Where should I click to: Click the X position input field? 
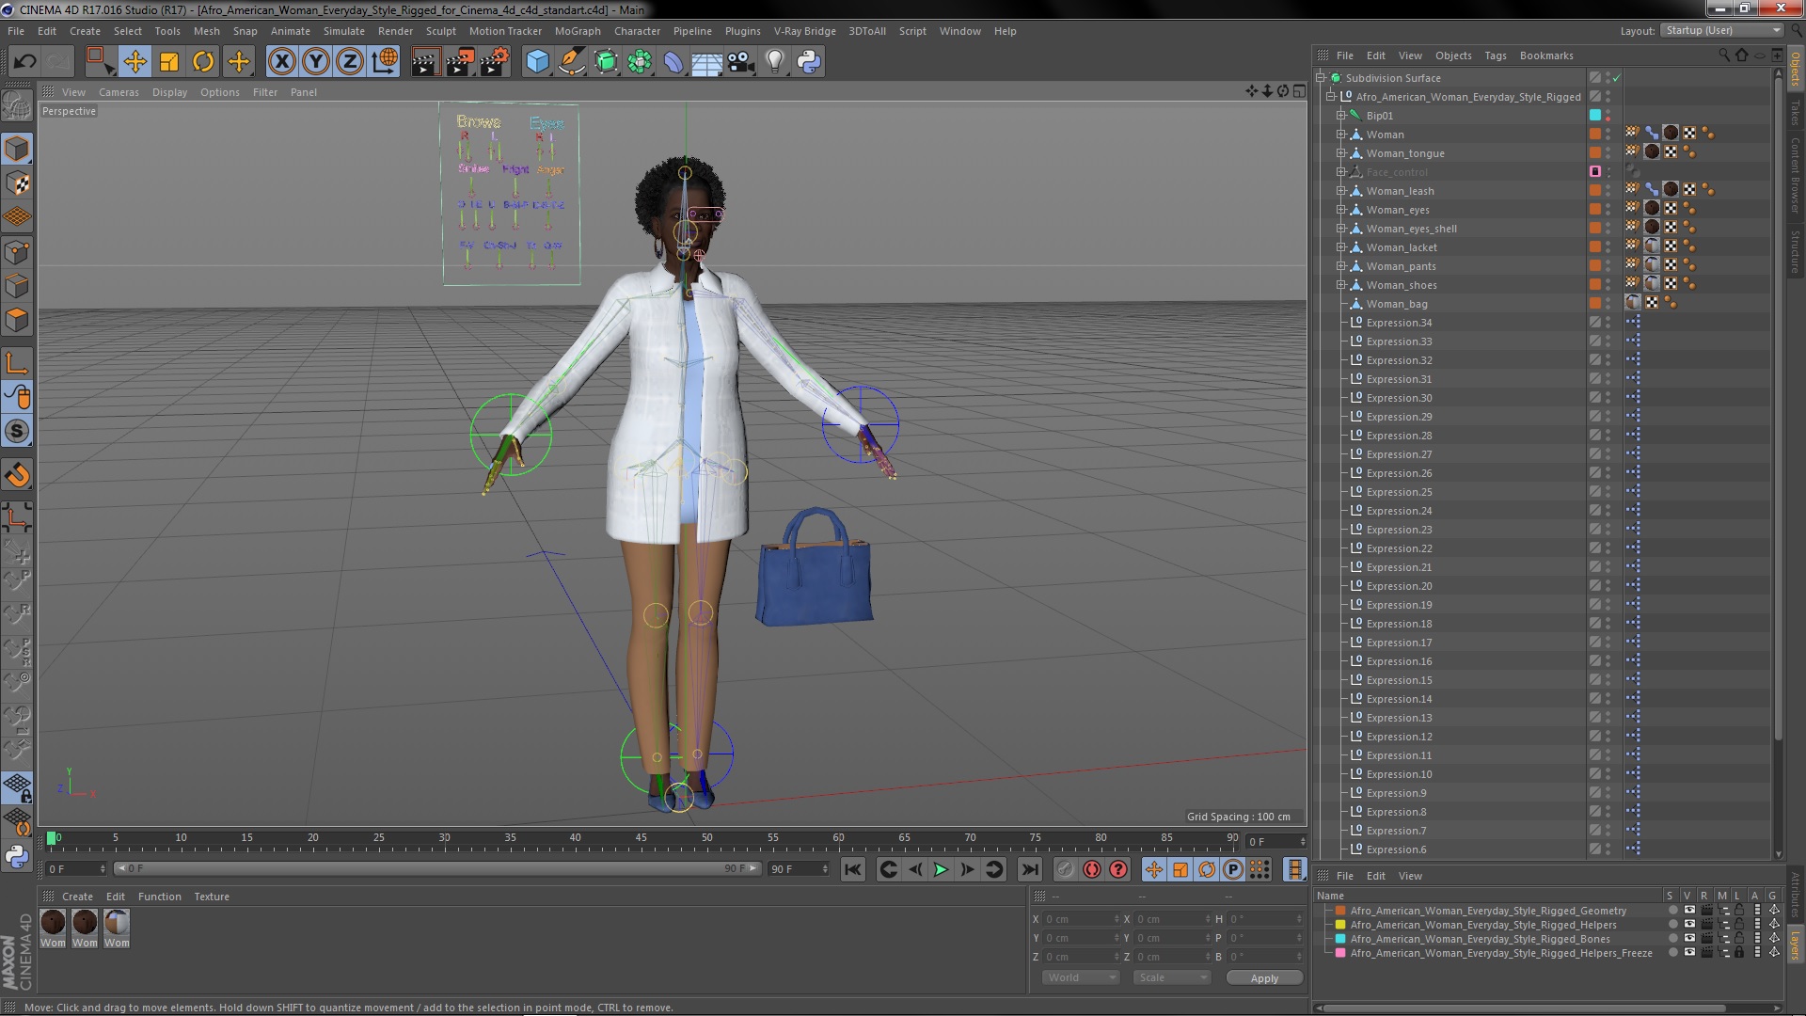point(1081,919)
